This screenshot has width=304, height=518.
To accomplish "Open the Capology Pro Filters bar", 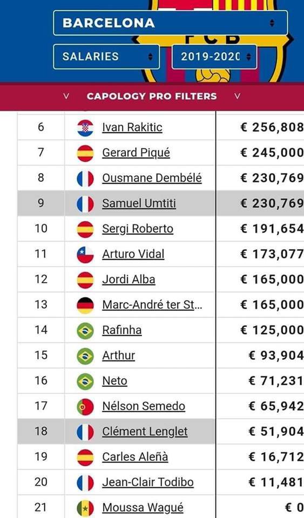I will coord(152,97).
